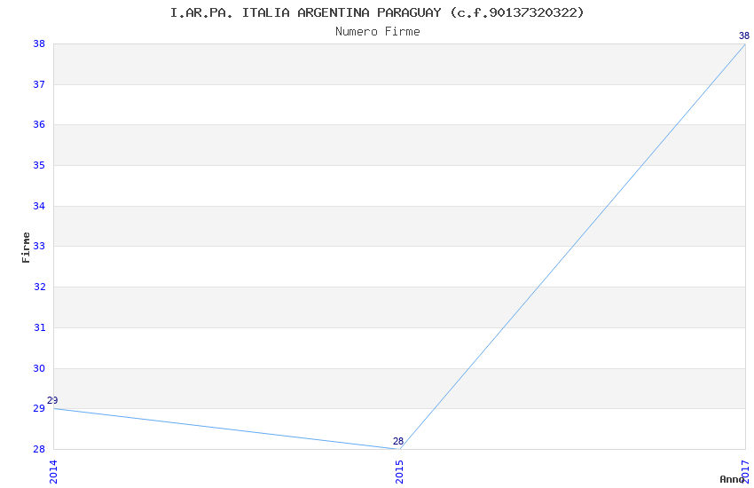Click the chart title I.AR.PA. ITALIA ARGENTINA PARAGUAY
Image resolution: width=754 pixels, height=488 pixels.
pos(377,12)
